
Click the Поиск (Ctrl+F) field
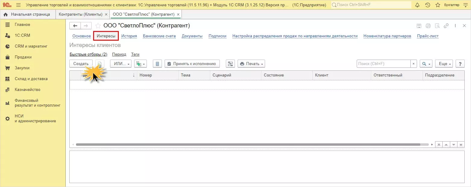pyautogui.click(x=384, y=64)
